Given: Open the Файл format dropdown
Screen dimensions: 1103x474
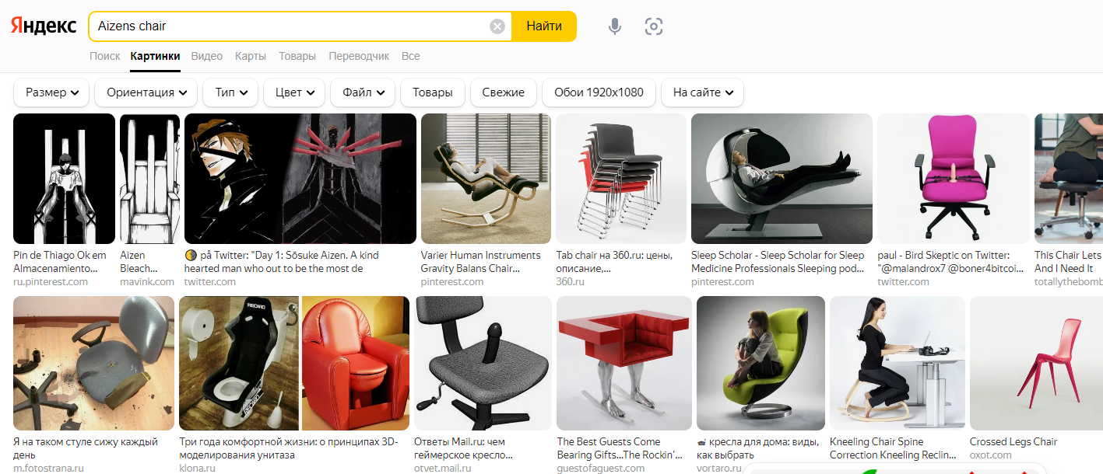Looking at the screenshot, I should point(363,92).
